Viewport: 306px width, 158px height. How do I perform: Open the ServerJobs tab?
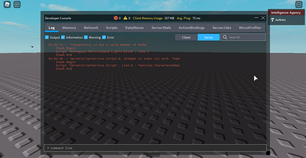(x=222, y=28)
